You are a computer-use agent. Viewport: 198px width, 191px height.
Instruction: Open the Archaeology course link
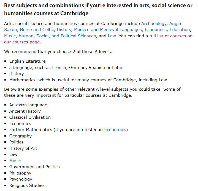pyautogui.click(x=154, y=24)
